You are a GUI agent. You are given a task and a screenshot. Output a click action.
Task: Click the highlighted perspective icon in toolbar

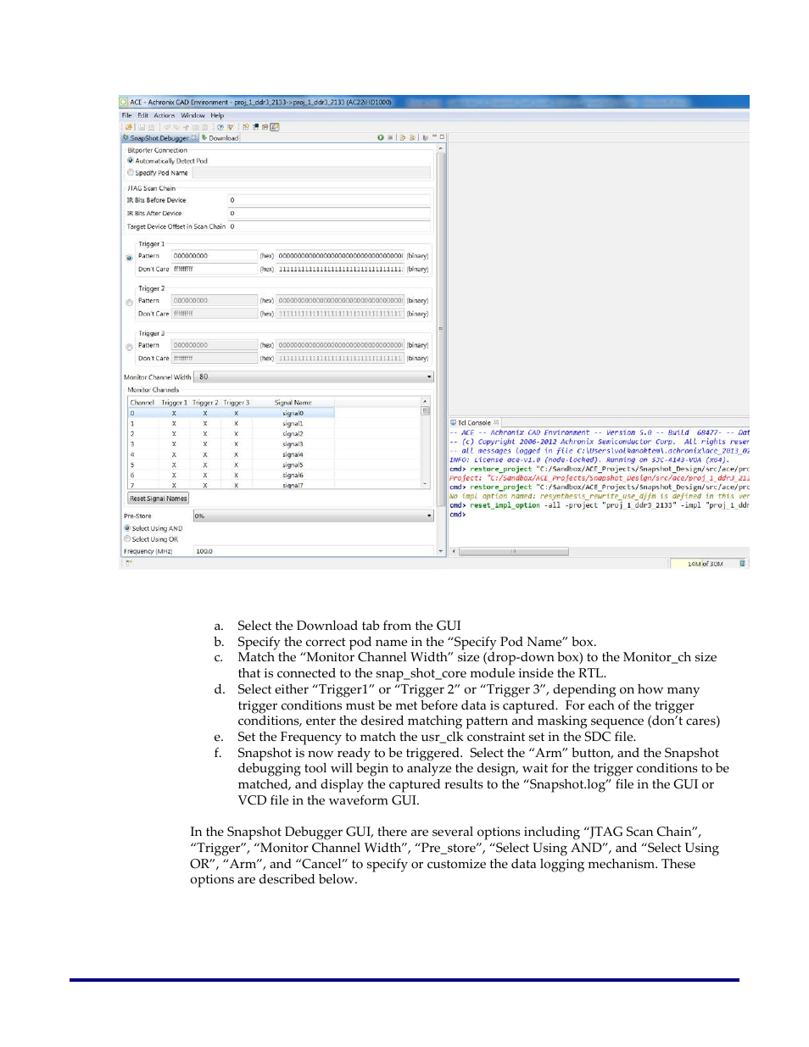(x=275, y=127)
